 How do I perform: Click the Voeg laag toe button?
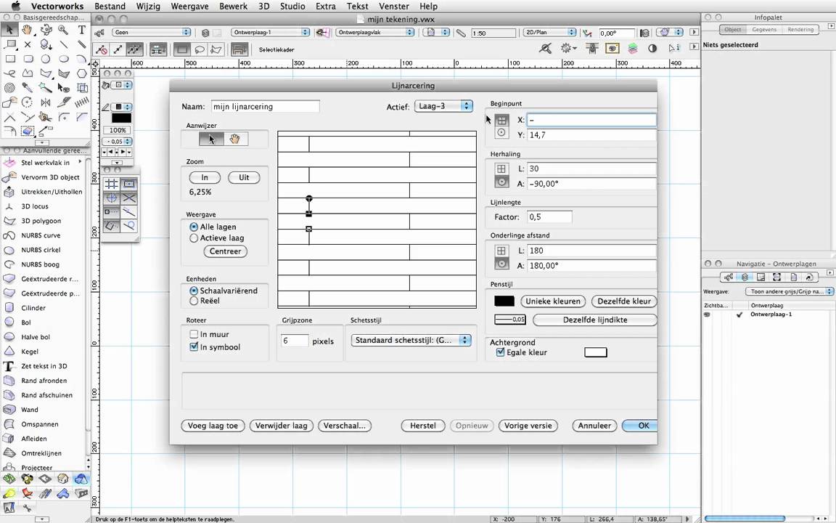click(213, 426)
